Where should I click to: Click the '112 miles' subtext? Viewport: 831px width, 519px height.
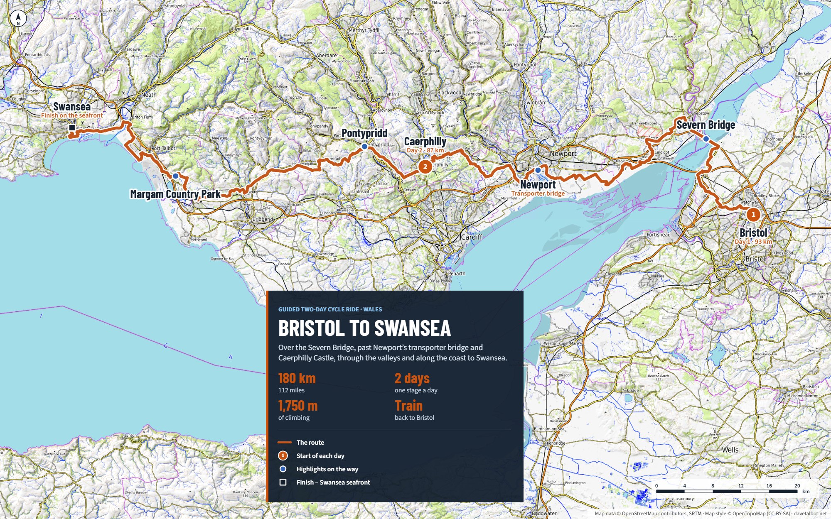pyautogui.click(x=291, y=390)
